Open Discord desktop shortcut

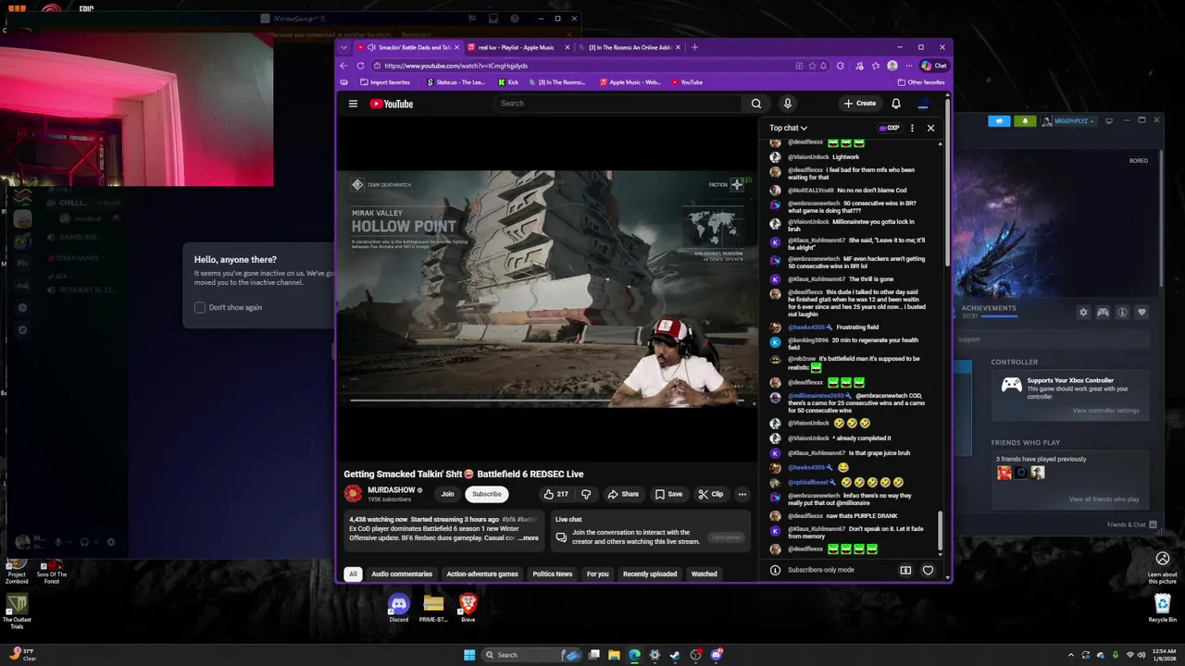pyautogui.click(x=398, y=608)
